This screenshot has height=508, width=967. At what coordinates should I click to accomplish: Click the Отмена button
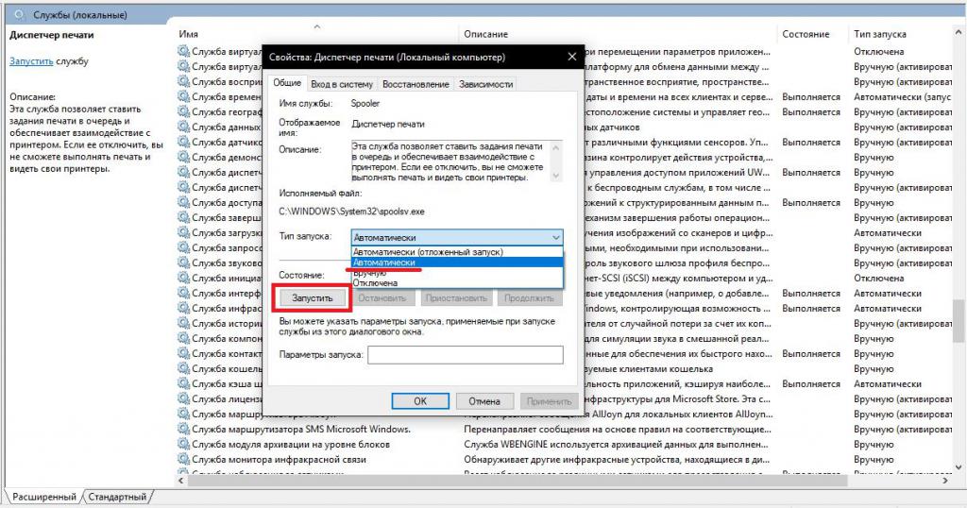(484, 400)
